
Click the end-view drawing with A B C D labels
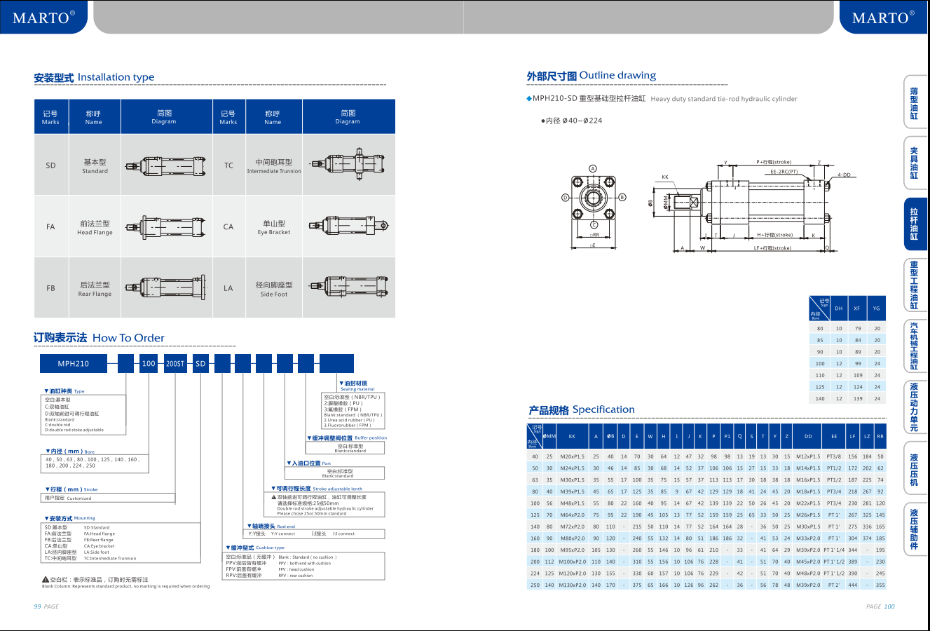coord(594,206)
